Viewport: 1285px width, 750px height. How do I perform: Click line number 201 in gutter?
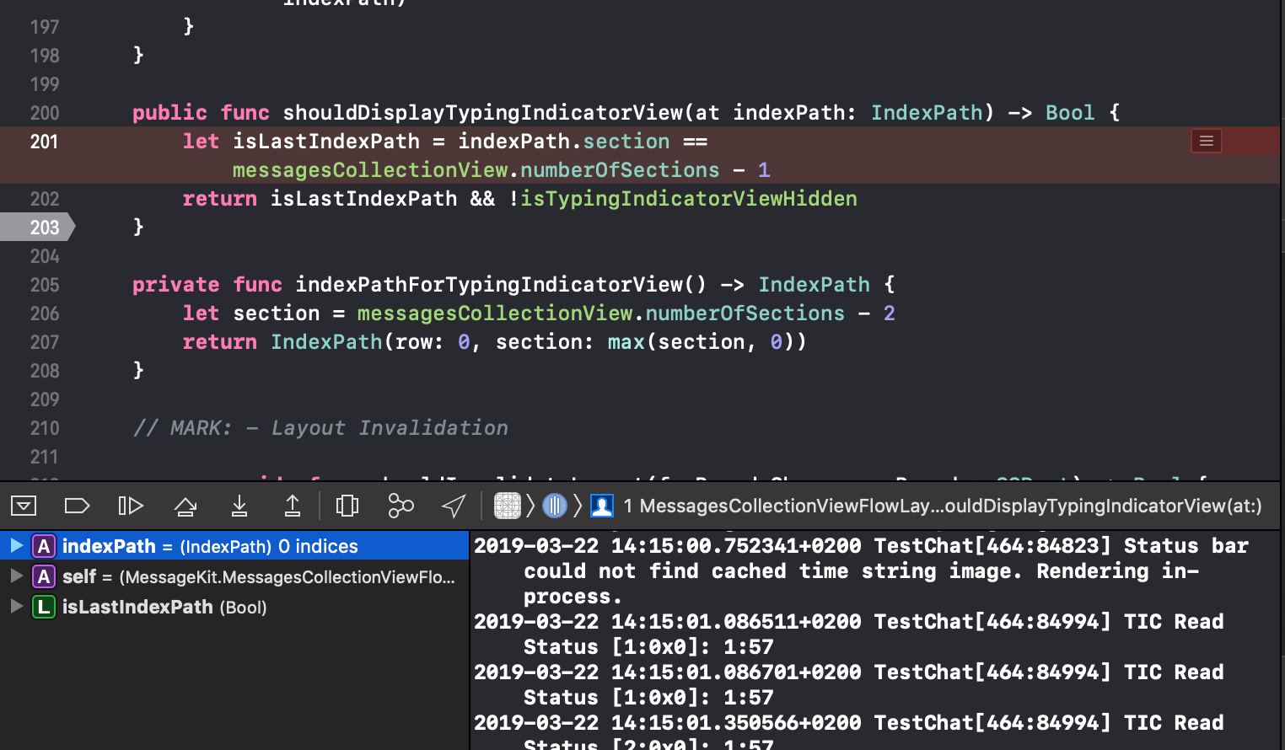44,142
